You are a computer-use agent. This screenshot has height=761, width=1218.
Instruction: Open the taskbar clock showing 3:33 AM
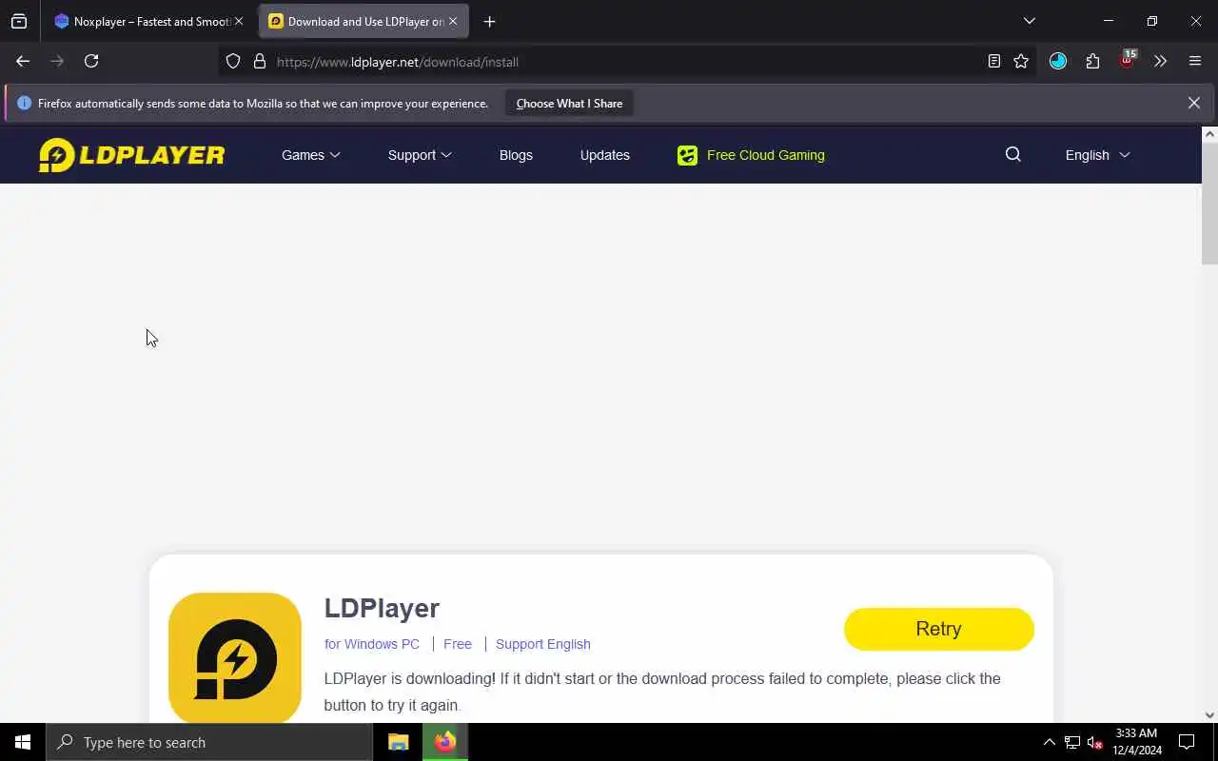(x=1136, y=742)
